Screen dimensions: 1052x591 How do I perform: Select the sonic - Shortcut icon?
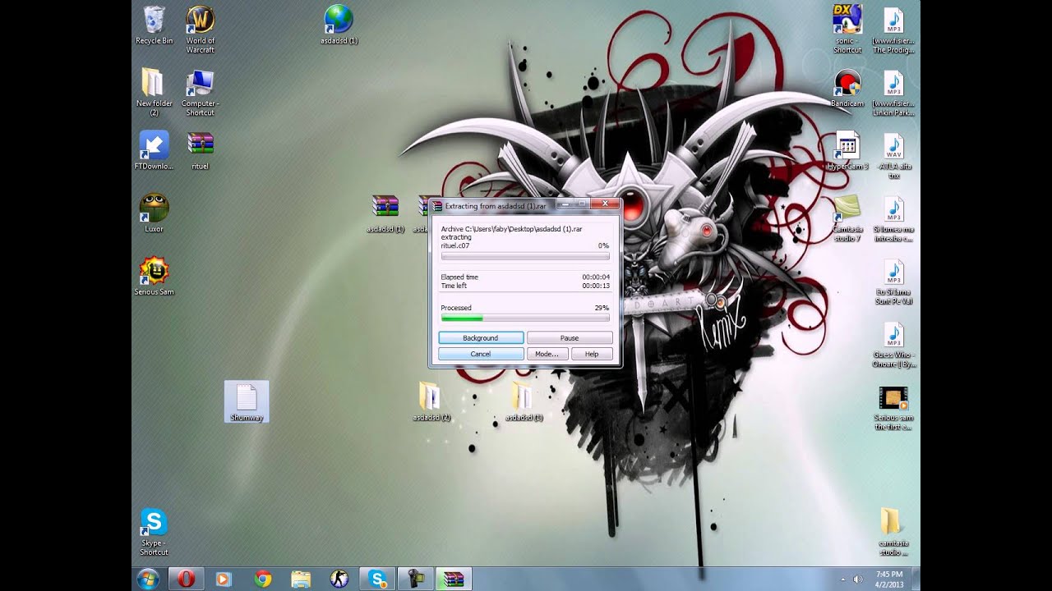(847, 29)
